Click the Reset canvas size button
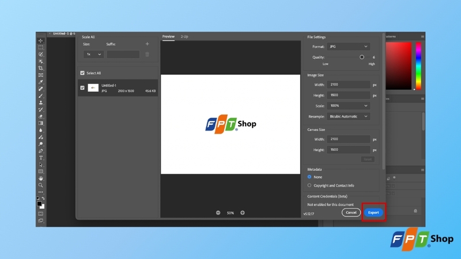Viewport: 461px width, 259px height. point(368,159)
